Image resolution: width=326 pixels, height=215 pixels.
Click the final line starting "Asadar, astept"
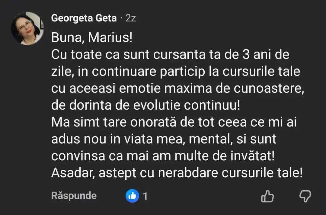click(177, 173)
